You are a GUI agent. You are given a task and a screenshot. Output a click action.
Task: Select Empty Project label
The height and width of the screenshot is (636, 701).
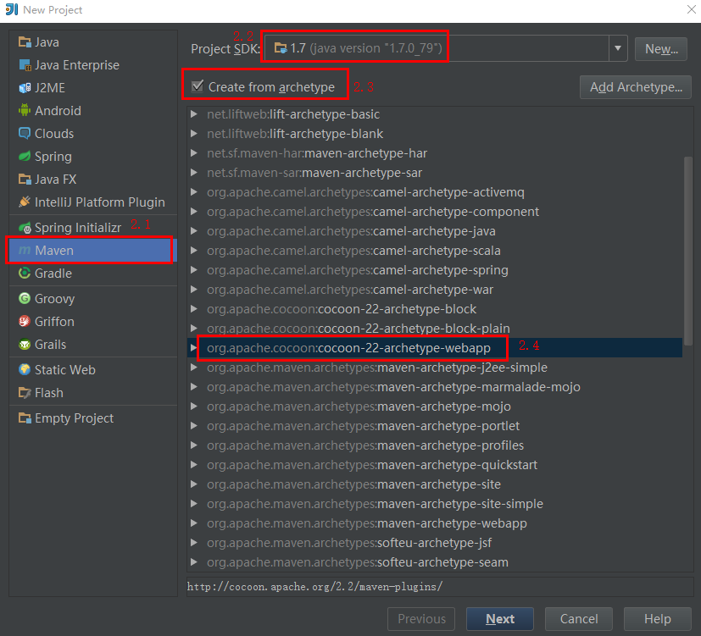pos(75,418)
